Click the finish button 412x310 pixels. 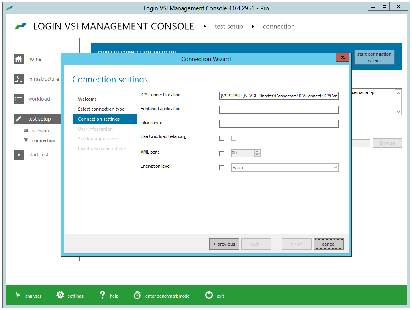[297, 244]
